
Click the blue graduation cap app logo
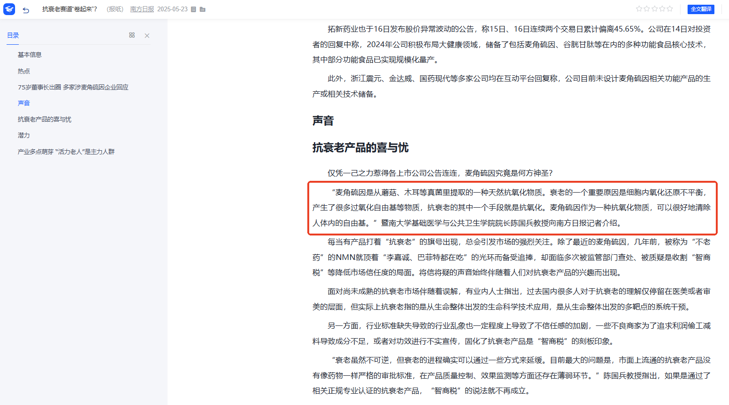(x=9, y=9)
